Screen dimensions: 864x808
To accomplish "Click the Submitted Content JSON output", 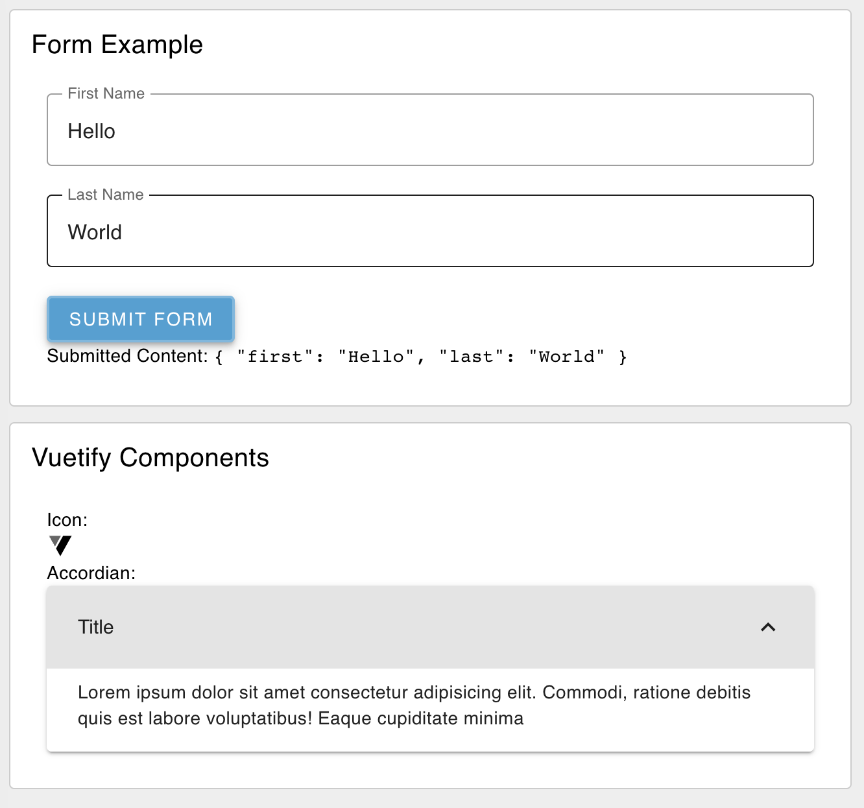I will (x=421, y=357).
